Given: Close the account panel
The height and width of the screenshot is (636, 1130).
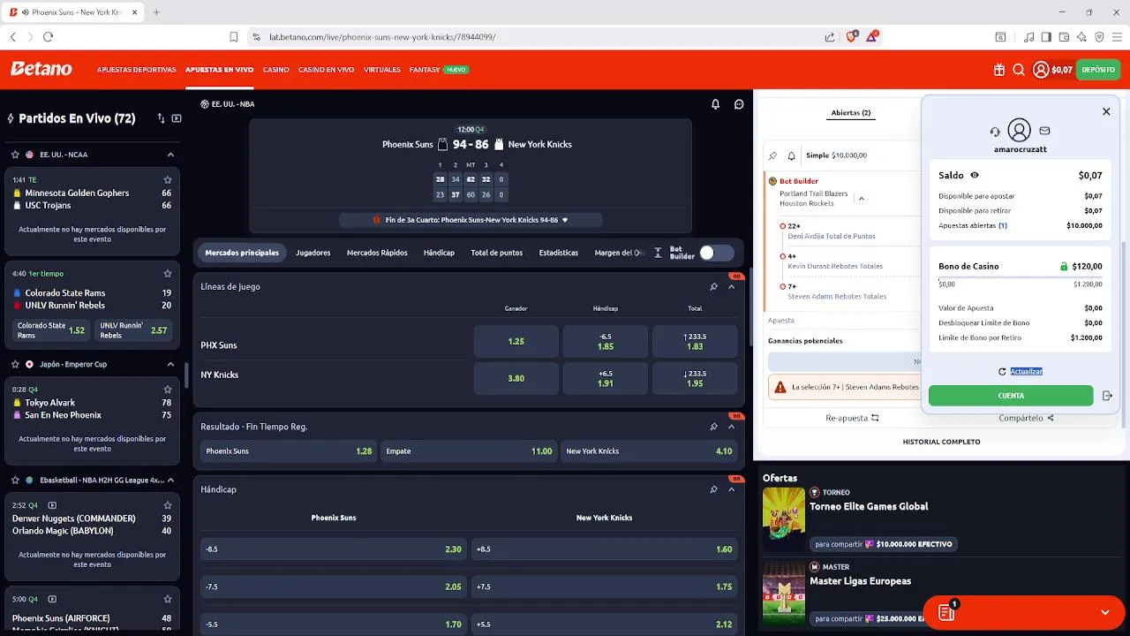Looking at the screenshot, I should click(1106, 111).
